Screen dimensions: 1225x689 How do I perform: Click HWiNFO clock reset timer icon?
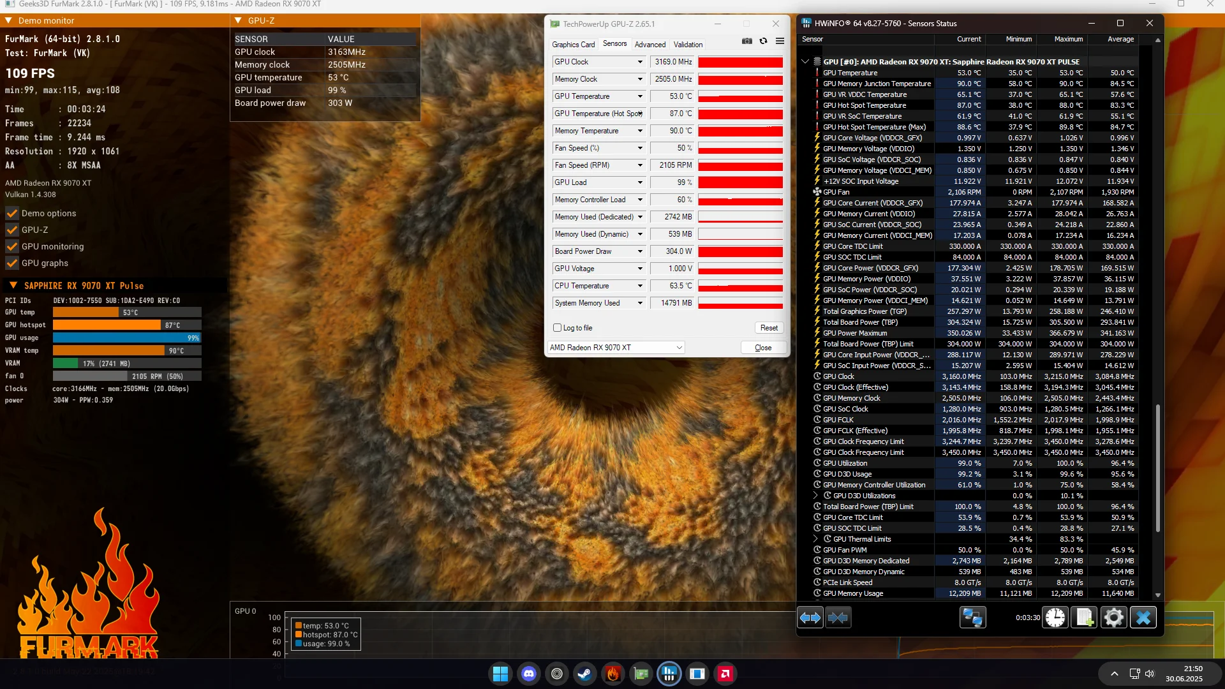1055,618
